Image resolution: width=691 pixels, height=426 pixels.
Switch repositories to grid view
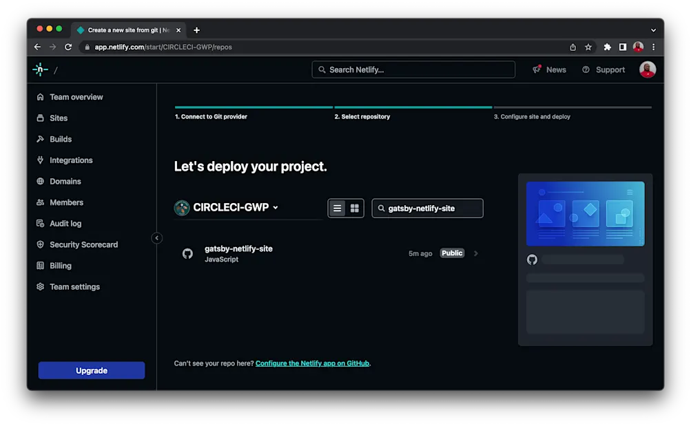click(x=355, y=208)
